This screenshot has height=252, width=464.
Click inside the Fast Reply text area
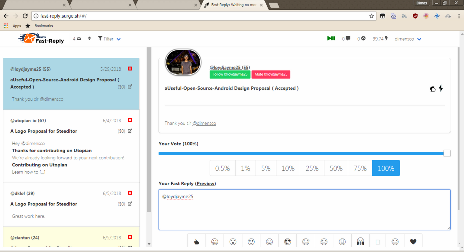pos(304,210)
